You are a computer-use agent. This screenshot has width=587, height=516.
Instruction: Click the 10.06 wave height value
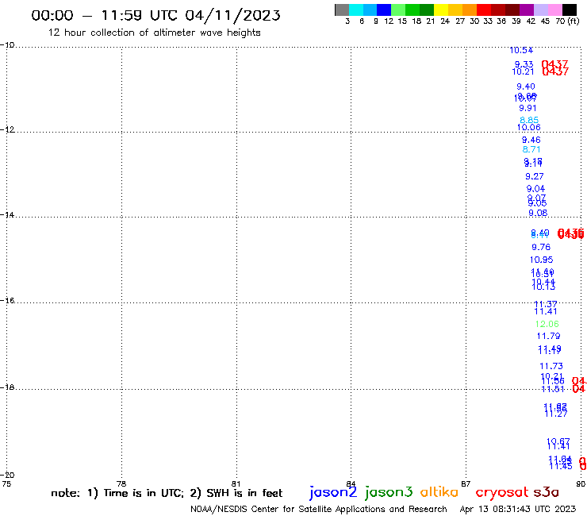coord(528,127)
